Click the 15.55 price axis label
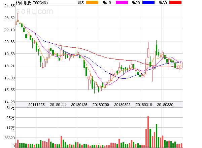The width and height of the screenshot is (202, 148). click(x=10, y=90)
